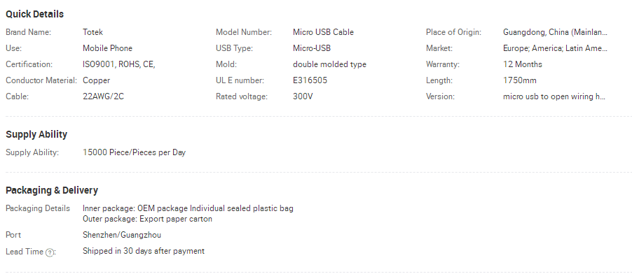This screenshot has height=274, width=632.
Task: Click the truncated Place of Origin value
Action: 555,32
